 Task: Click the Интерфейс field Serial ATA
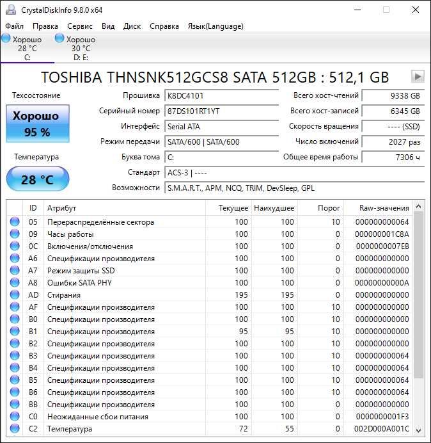pyautogui.click(x=221, y=126)
